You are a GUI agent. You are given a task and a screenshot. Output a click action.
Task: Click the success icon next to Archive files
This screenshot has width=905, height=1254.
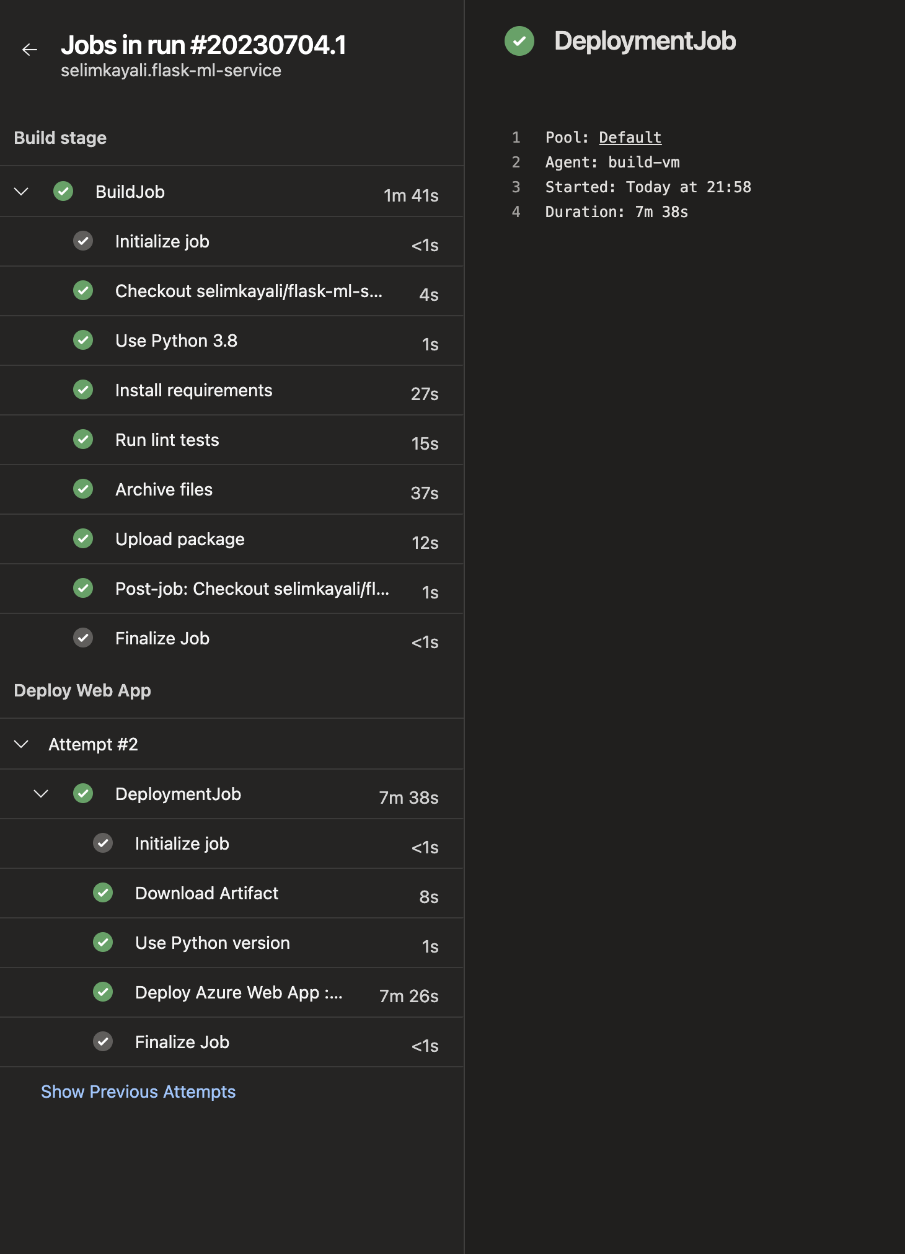[x=84, y=489]
